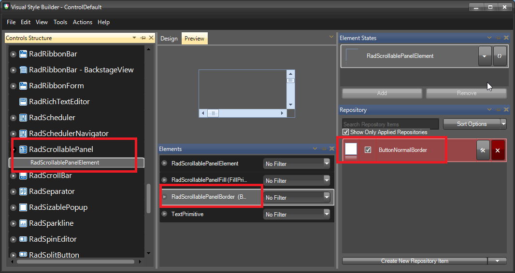The width and height of the screenshot is (515, 273).
Task: Close the Element States panel
Action: pyautogui.click(x=506, y=38)
